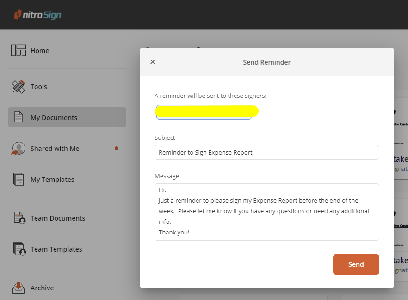408x300 pixels.
Task: Go to Home via sidebar label
Action: click(40, 51)
